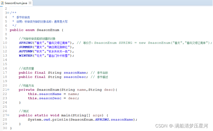Close the SeasonEnum.java tab
The width and height of the screenshot is (213, 131).
[30, 3]
